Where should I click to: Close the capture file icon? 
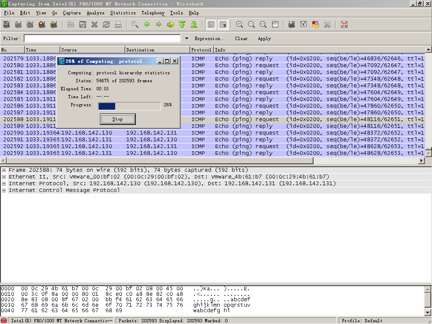coord(94,24)
